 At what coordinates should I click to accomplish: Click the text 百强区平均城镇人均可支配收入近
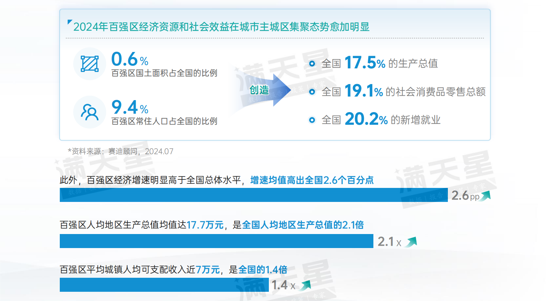tap(128, 270)
